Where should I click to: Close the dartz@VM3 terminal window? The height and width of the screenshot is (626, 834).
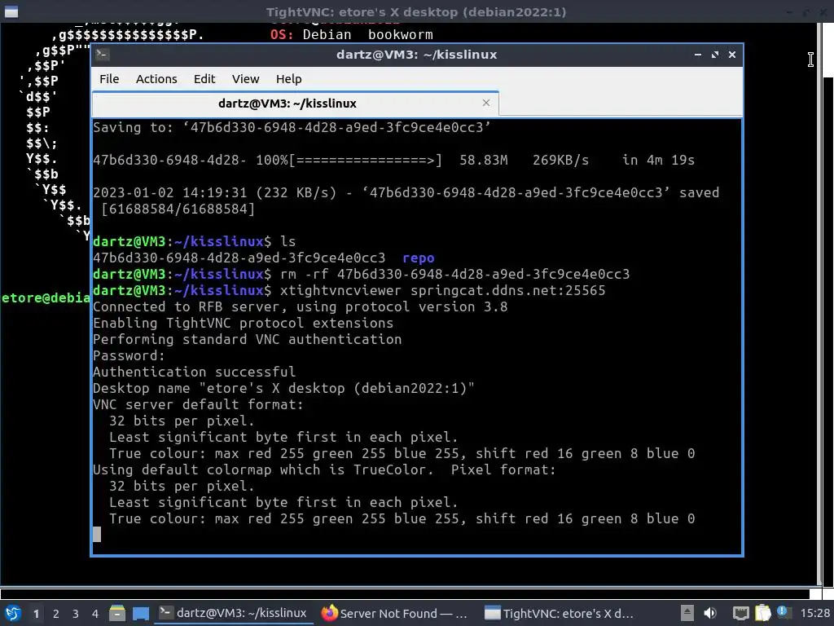pos(732,55)
